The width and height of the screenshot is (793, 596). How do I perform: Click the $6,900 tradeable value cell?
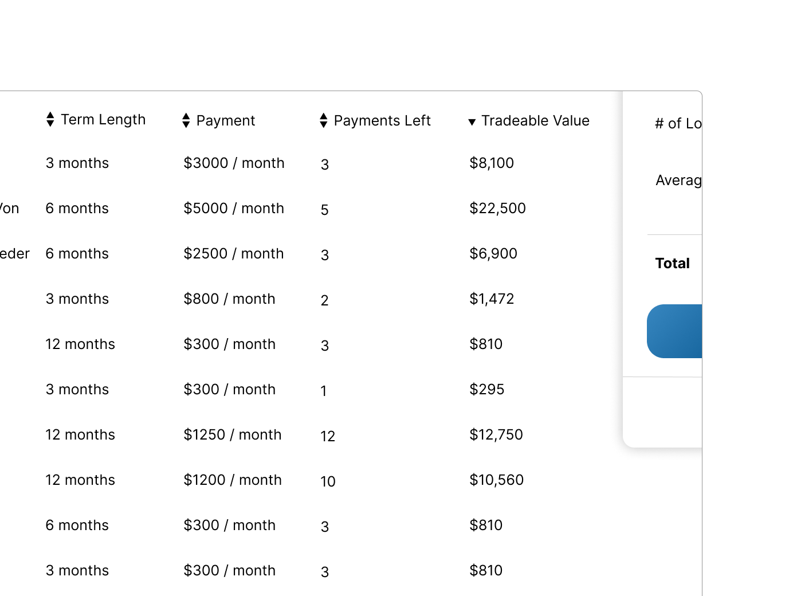[x=493, y=254]
